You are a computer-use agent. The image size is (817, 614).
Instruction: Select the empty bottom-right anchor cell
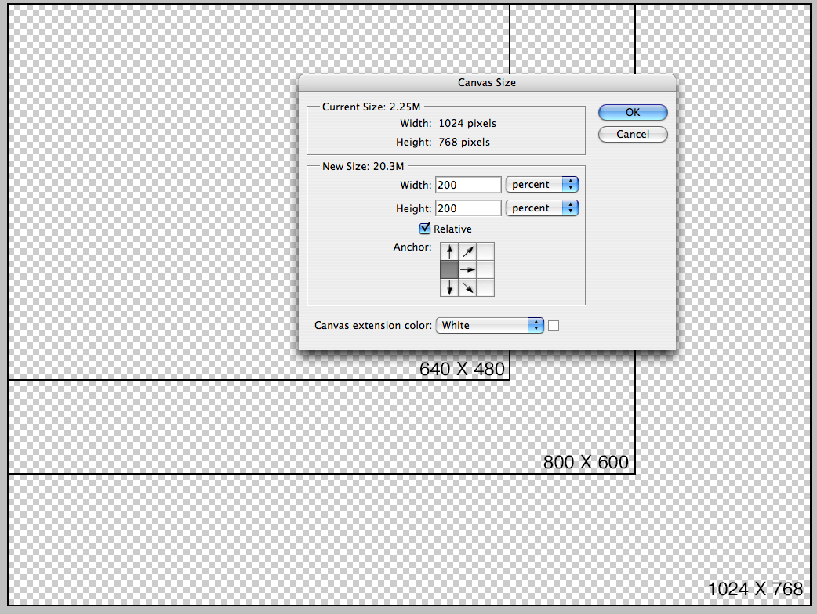tap(485, 287)
